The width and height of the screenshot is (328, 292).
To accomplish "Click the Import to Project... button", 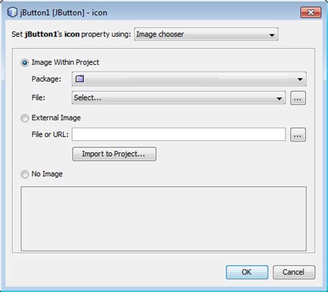I will click(x=114, y=154).
